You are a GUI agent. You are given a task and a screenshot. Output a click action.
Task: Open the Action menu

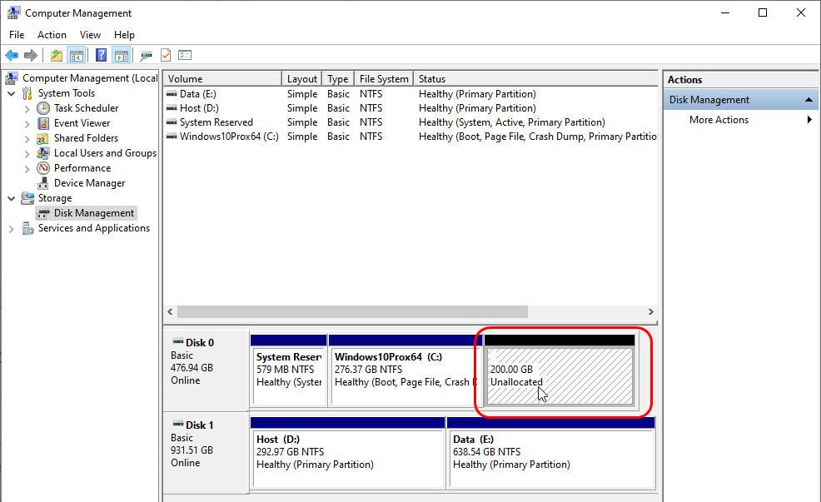click(52, 35)
